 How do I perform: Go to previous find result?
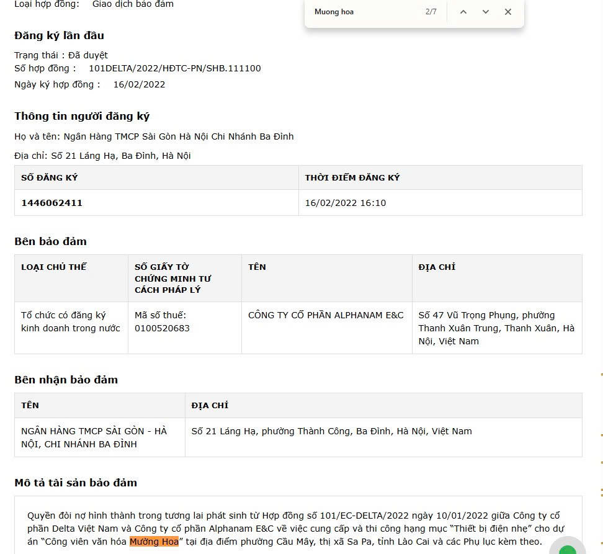pos(463,12)
